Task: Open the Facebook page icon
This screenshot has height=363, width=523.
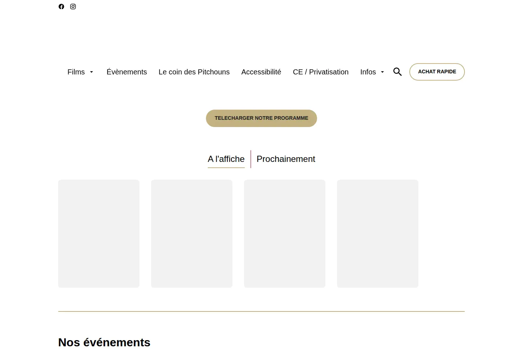Action: 61,7
